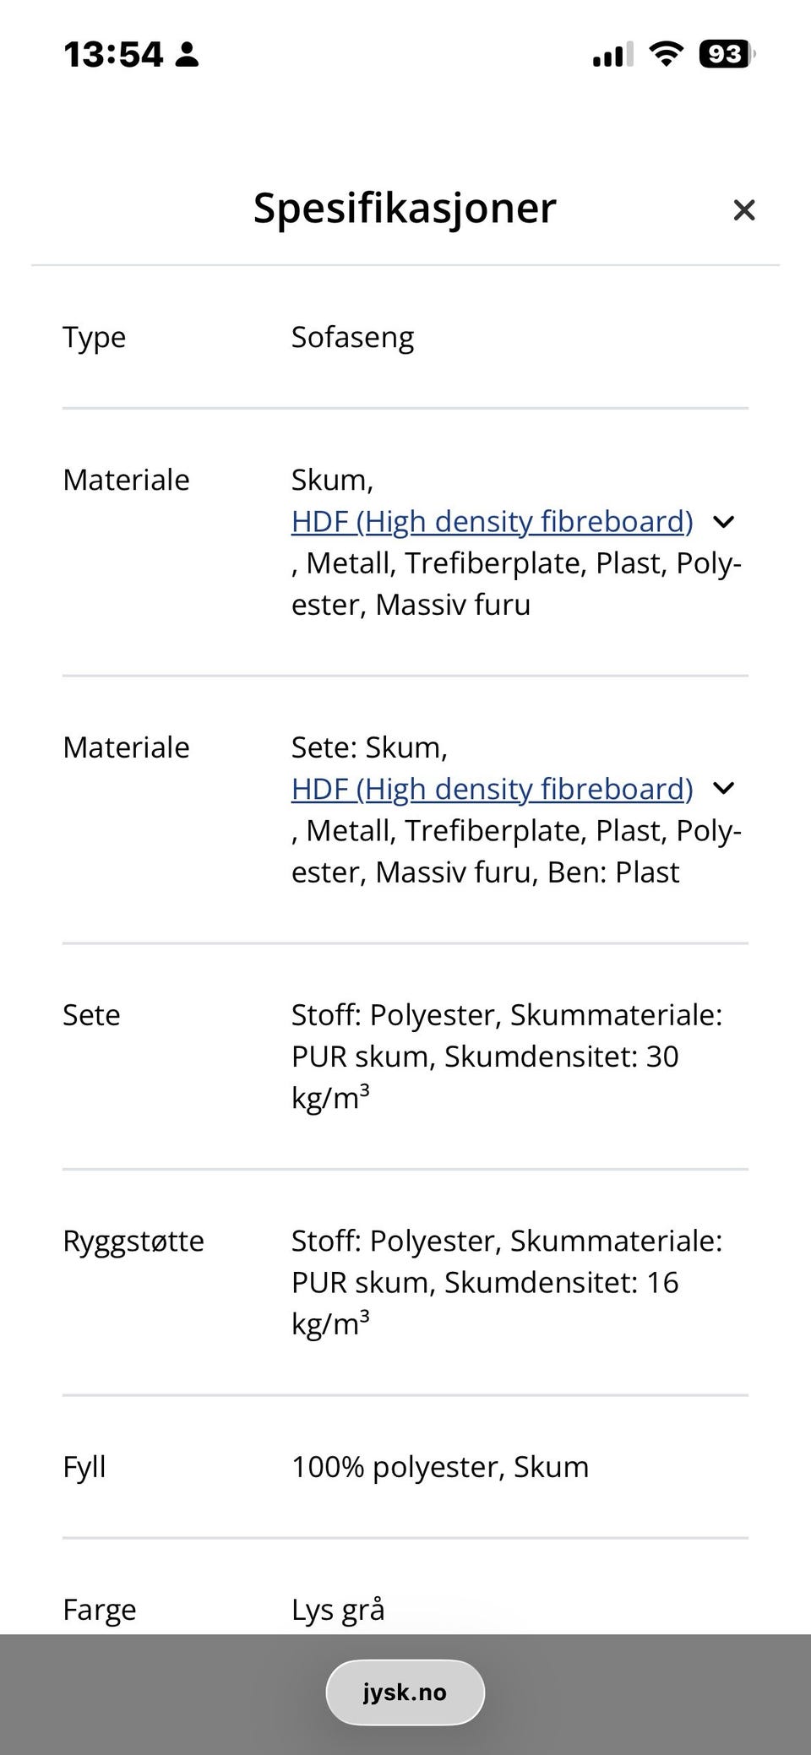The width and height of the screenshot is (811, 1755).
Task: Tap the 13:54 clock in status bar
Action: point(113,55)
